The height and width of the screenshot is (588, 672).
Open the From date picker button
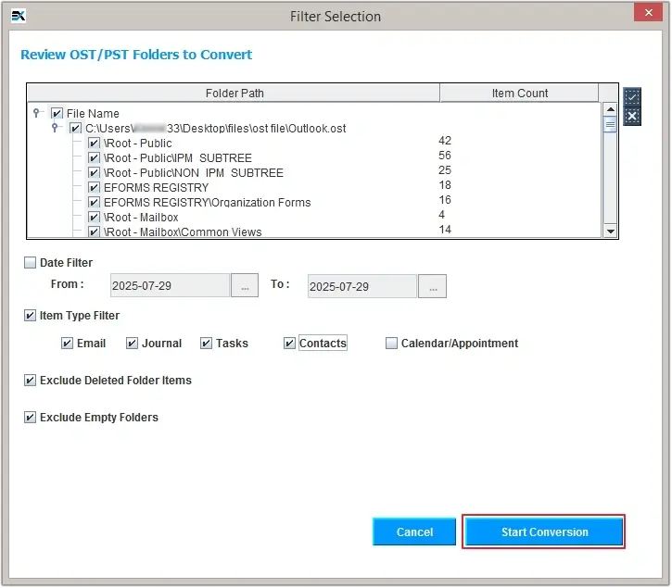pyautogui.click(x=244, y=286)
